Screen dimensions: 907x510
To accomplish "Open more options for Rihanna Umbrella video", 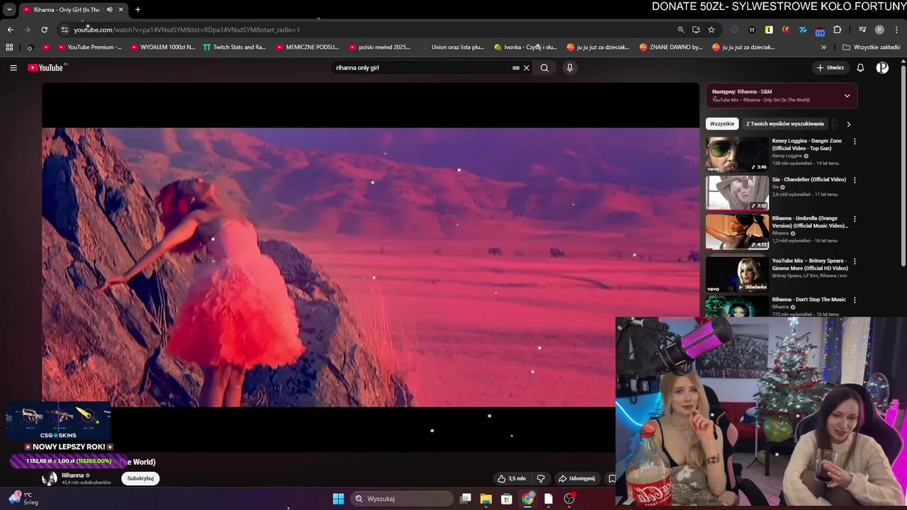I will (x=855, y=219).
